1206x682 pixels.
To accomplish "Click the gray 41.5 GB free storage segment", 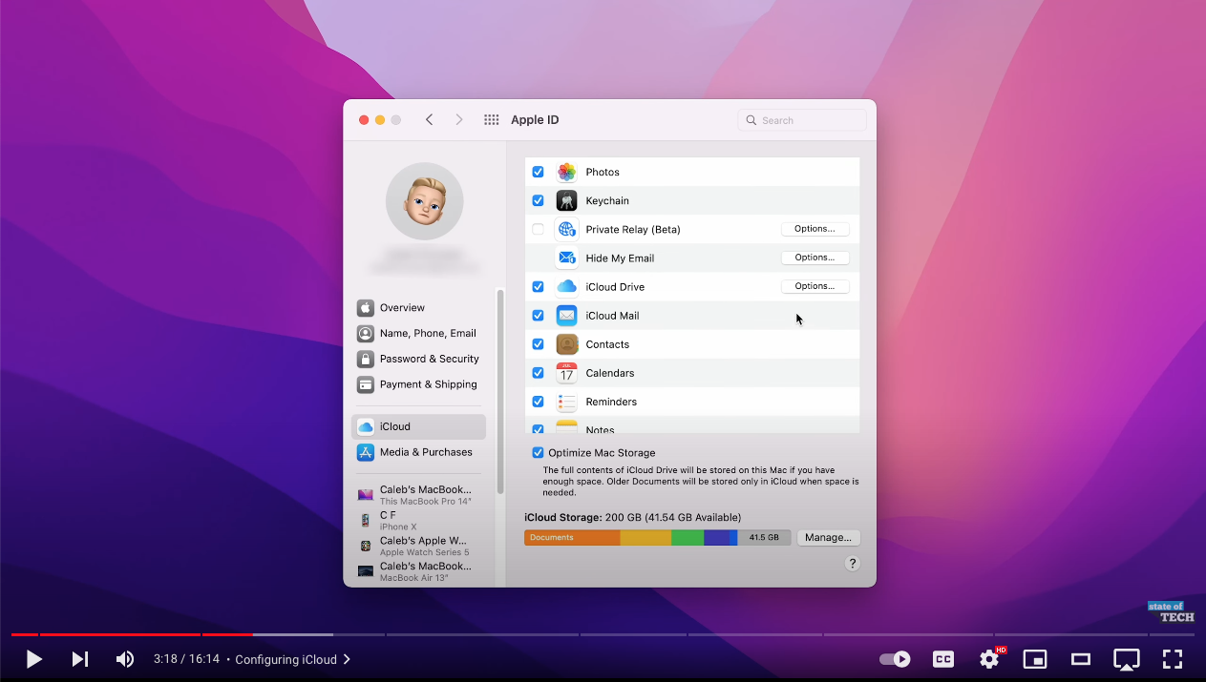I will (764, 537).
